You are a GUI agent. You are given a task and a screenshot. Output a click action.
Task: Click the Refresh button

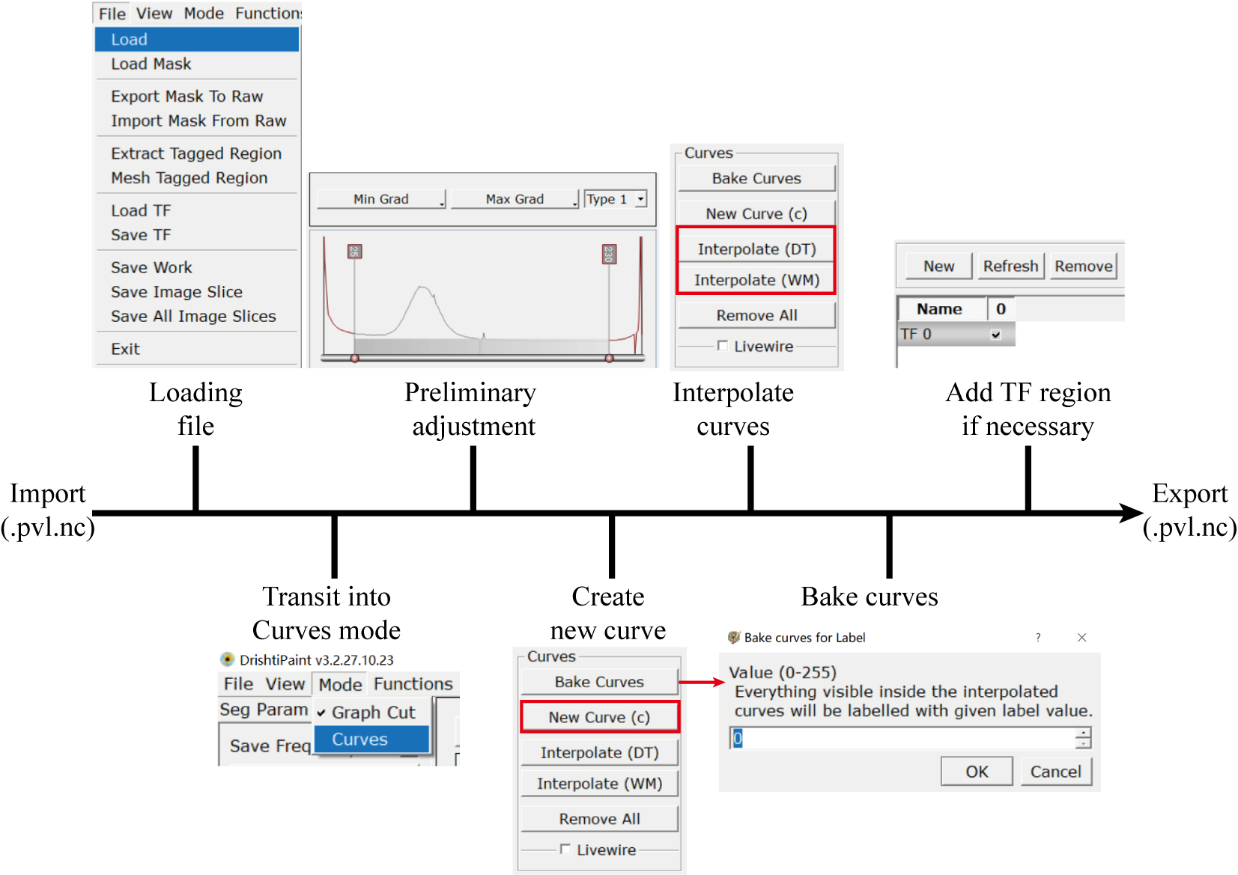[x=1010, y=266]
